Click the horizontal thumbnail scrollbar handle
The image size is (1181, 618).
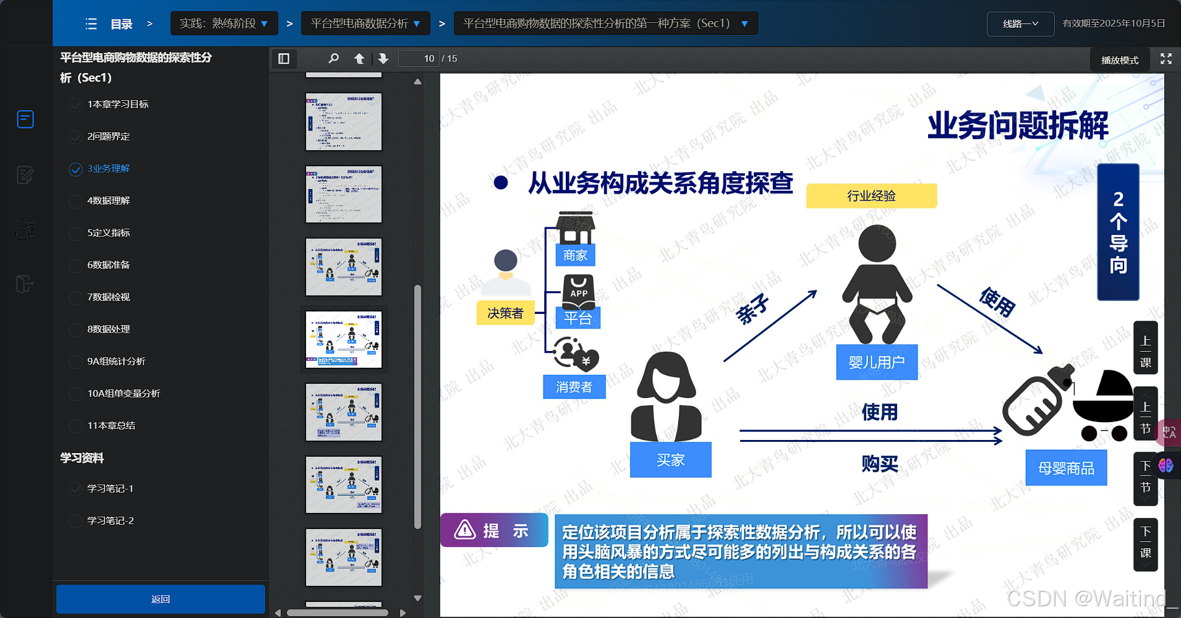point(338,613)
